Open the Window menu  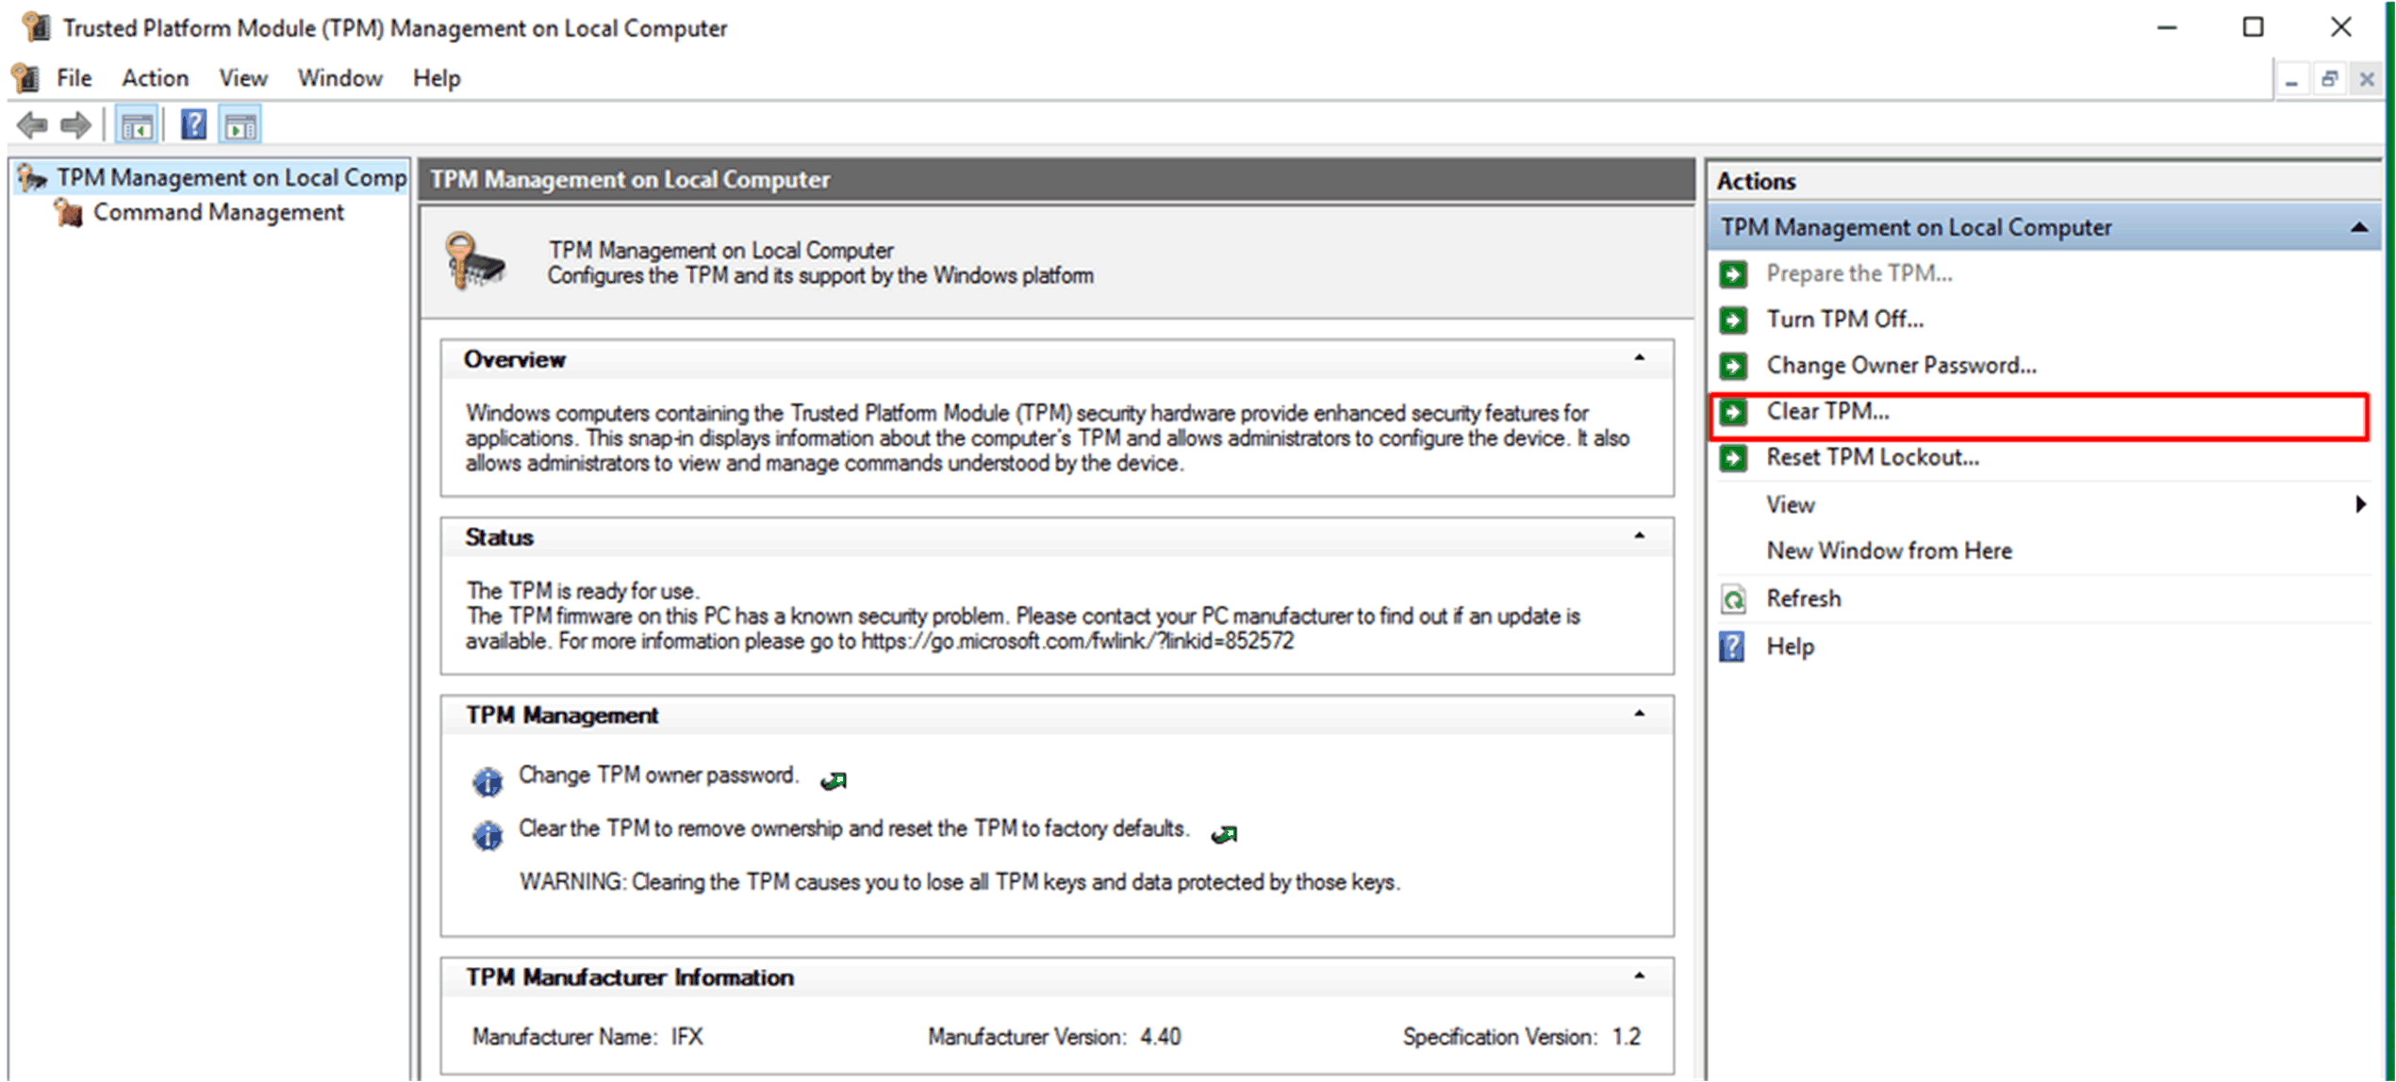339,78
